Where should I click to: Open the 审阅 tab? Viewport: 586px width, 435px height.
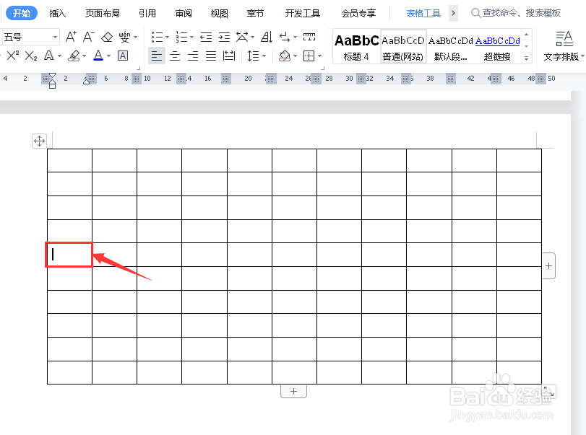(184, 14)
